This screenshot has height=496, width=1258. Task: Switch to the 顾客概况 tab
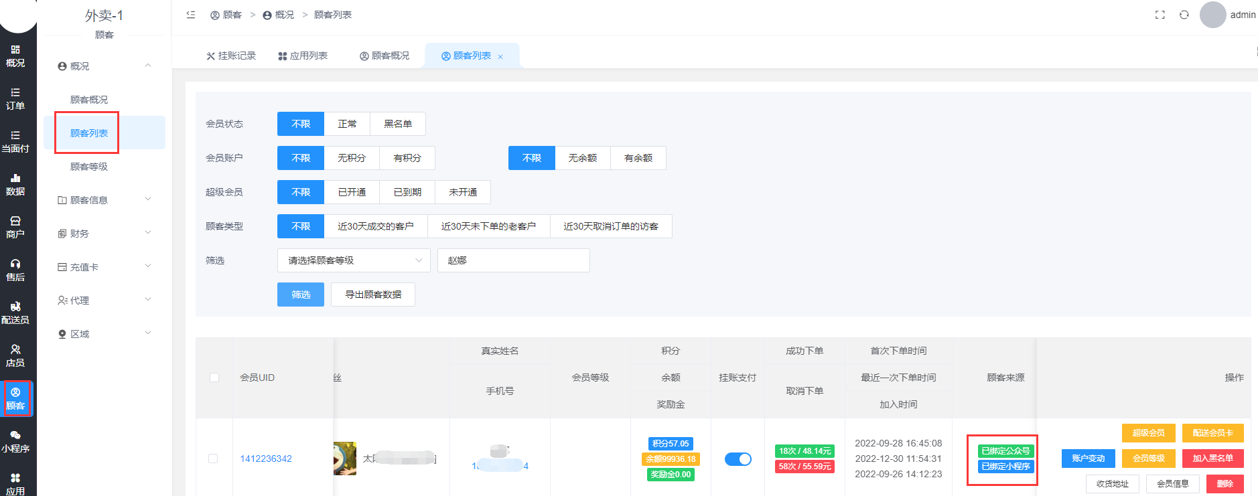coord(385,56)
